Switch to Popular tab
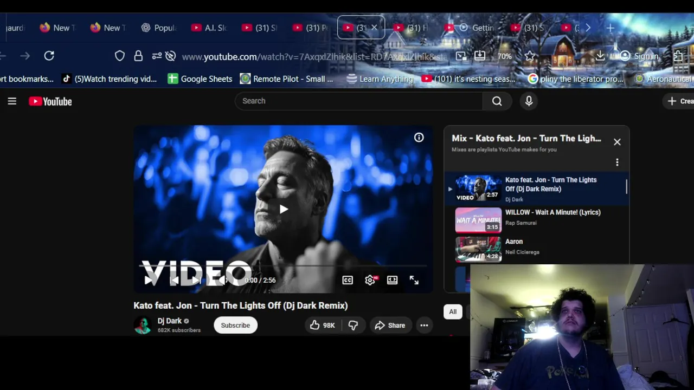The height and width of the screenshot is (390, 694). coord(158,28)
